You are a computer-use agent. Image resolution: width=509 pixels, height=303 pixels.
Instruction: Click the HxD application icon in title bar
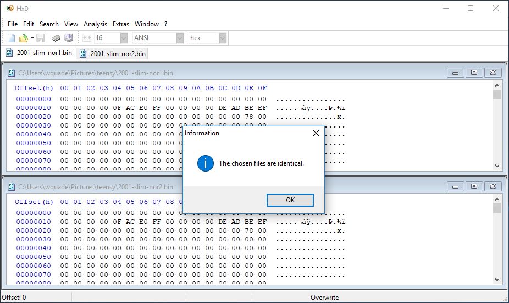9,8
